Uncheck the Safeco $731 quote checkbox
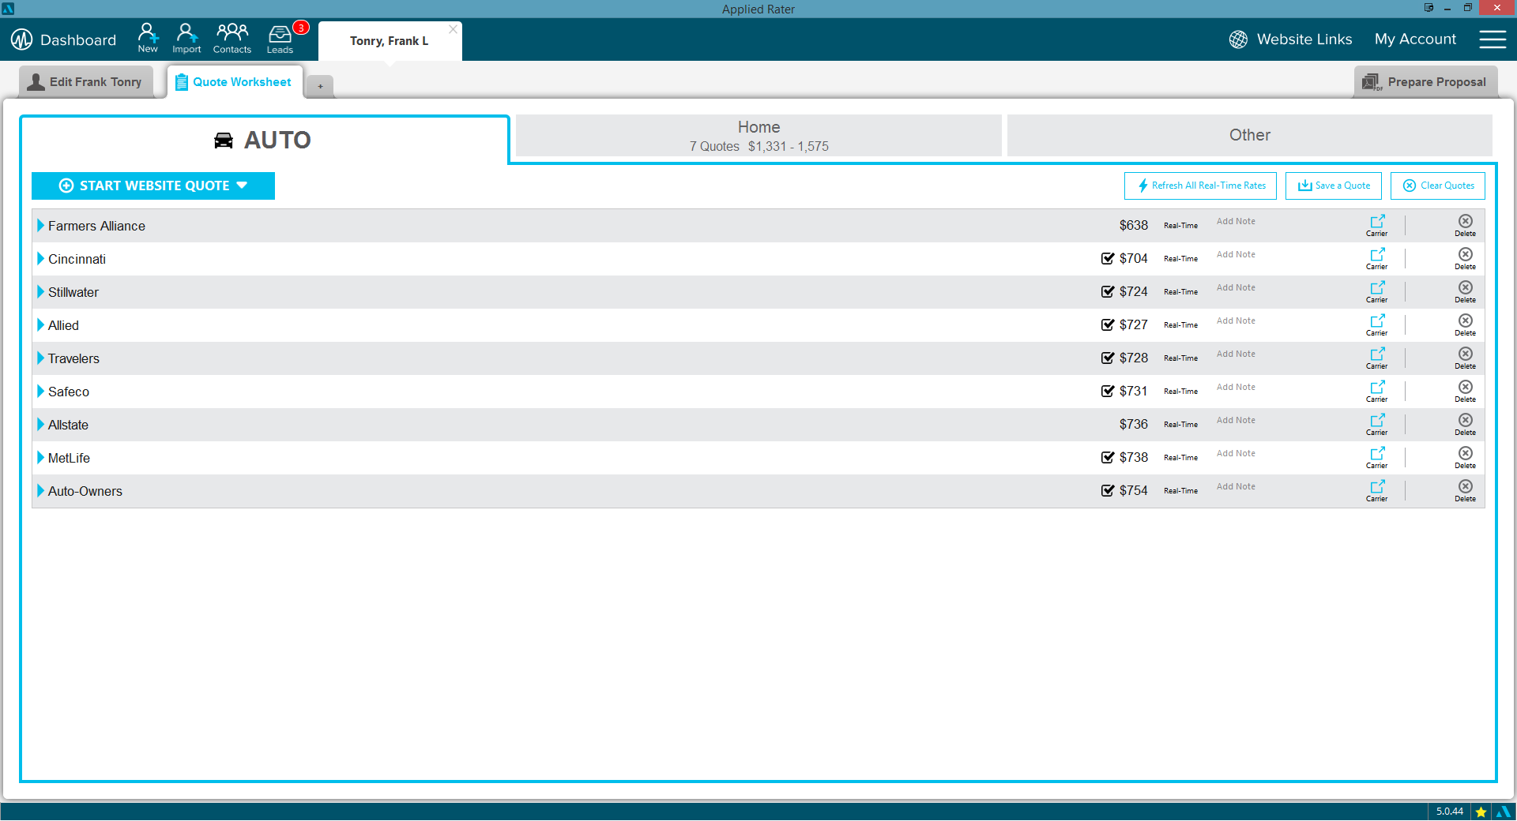1517x821 pixels. (1108, 391)
